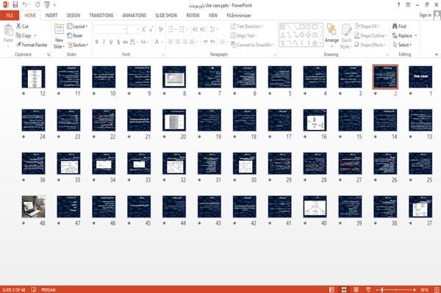Click Increase Font Size icon

pos(144,29)
